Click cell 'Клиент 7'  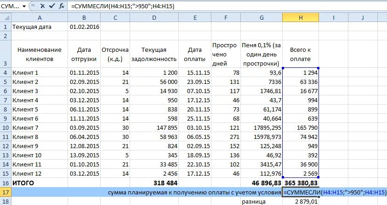point(40,127)
